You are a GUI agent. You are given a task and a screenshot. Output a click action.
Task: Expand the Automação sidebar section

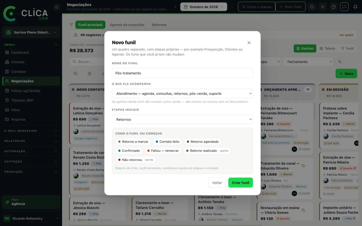[31, 151]
